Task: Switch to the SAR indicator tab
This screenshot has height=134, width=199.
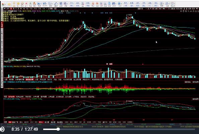Action: pyautogui.click(x=124, y=122)
